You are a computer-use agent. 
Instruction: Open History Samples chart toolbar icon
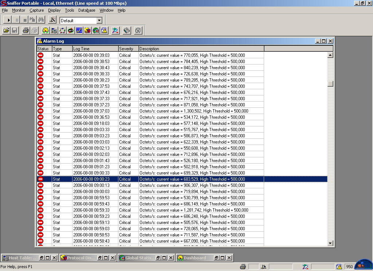(x=79, y=31)
